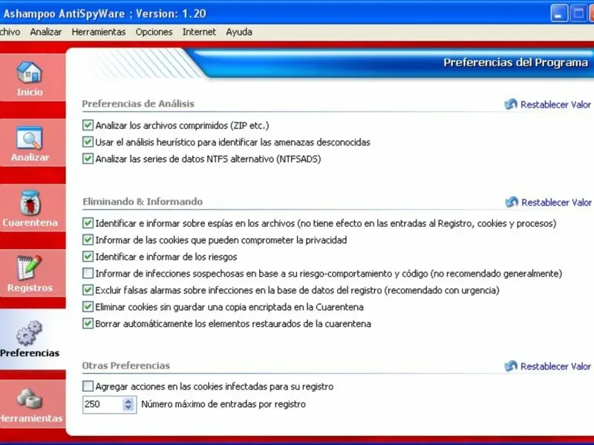Enable Agregar acciones en las cookies infectadas
Screen dimensions: 594x445
coord(88,386)
